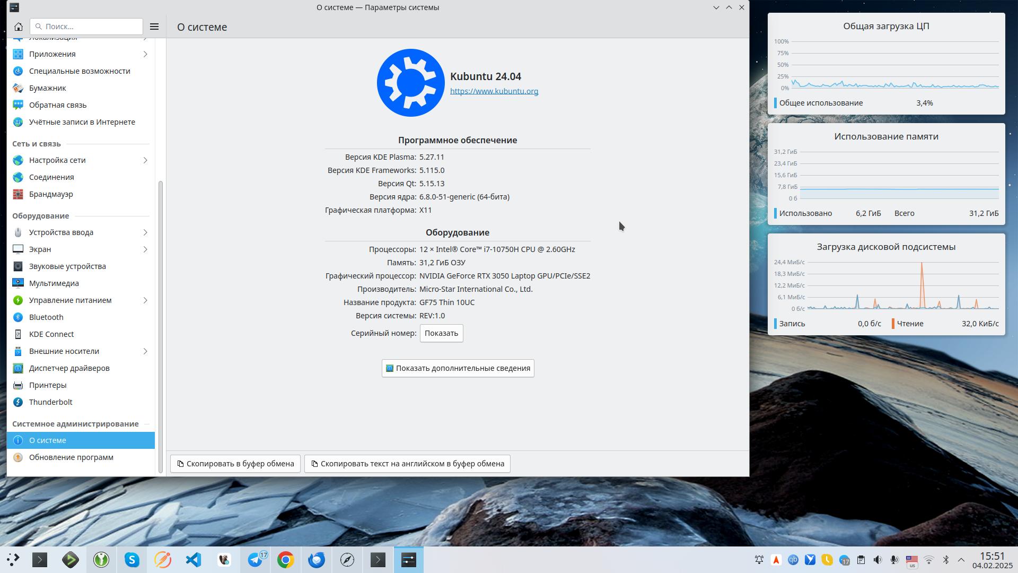Toggle the microphone tray icon

pyautogui.click(x=894, y=560)
